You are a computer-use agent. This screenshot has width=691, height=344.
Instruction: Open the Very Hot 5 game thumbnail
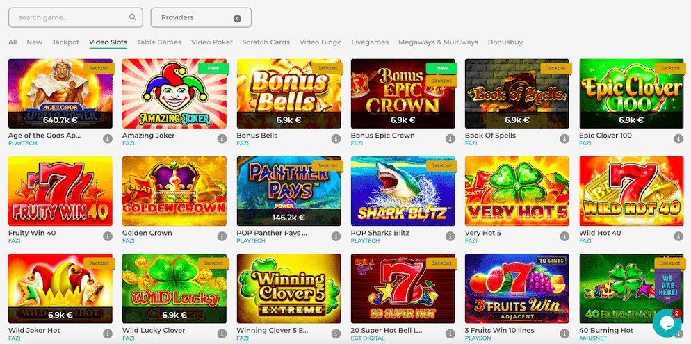[517, 191]
